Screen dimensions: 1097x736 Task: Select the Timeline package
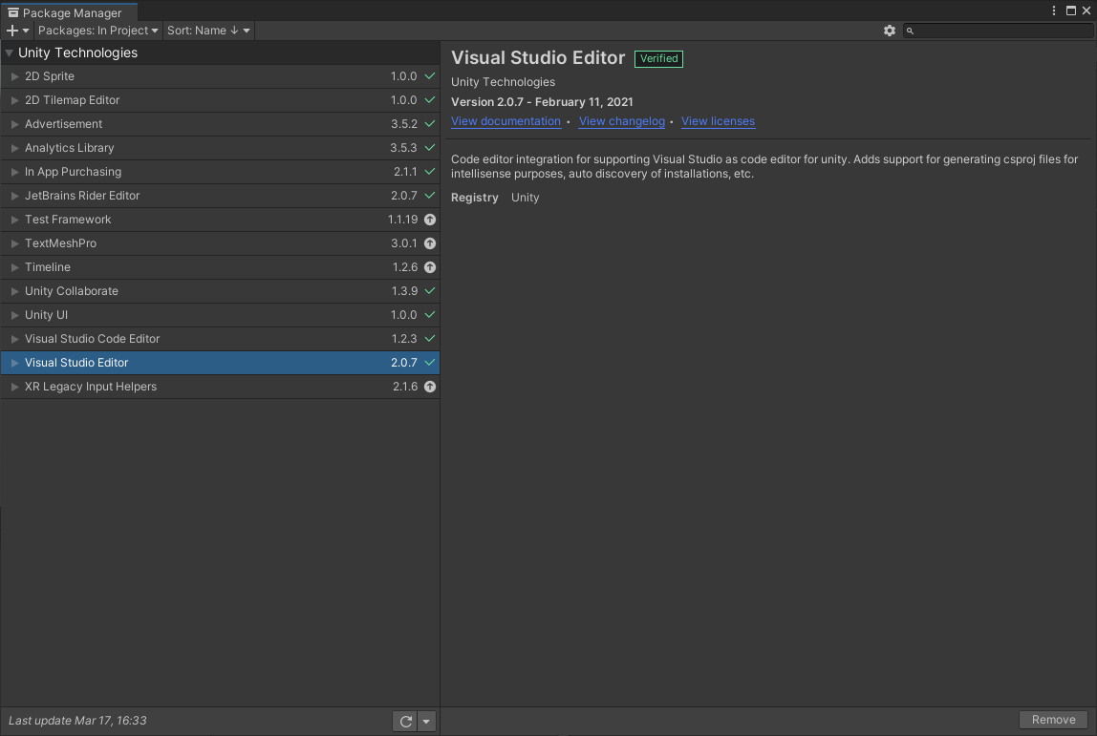click(220, 267)
